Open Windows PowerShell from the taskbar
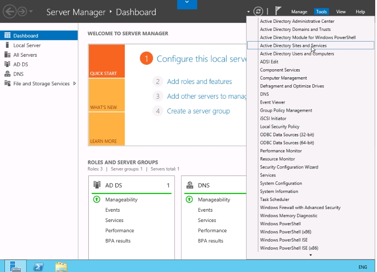 click(x=39, y=267)
